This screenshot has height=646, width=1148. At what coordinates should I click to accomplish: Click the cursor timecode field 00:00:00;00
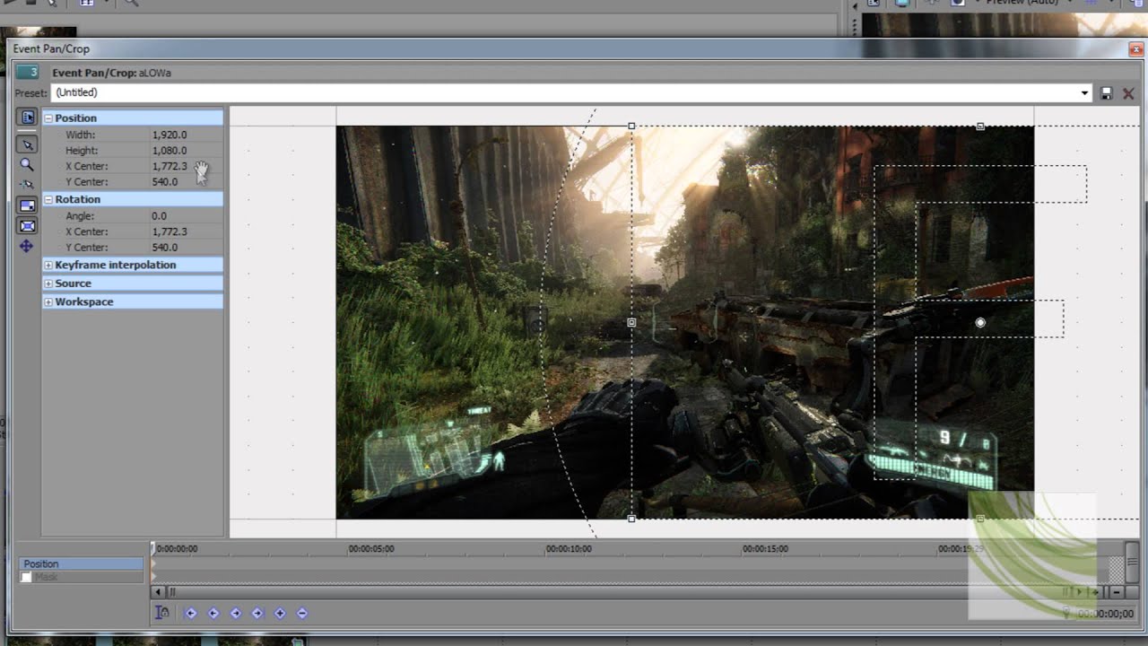click(1105, 614)
